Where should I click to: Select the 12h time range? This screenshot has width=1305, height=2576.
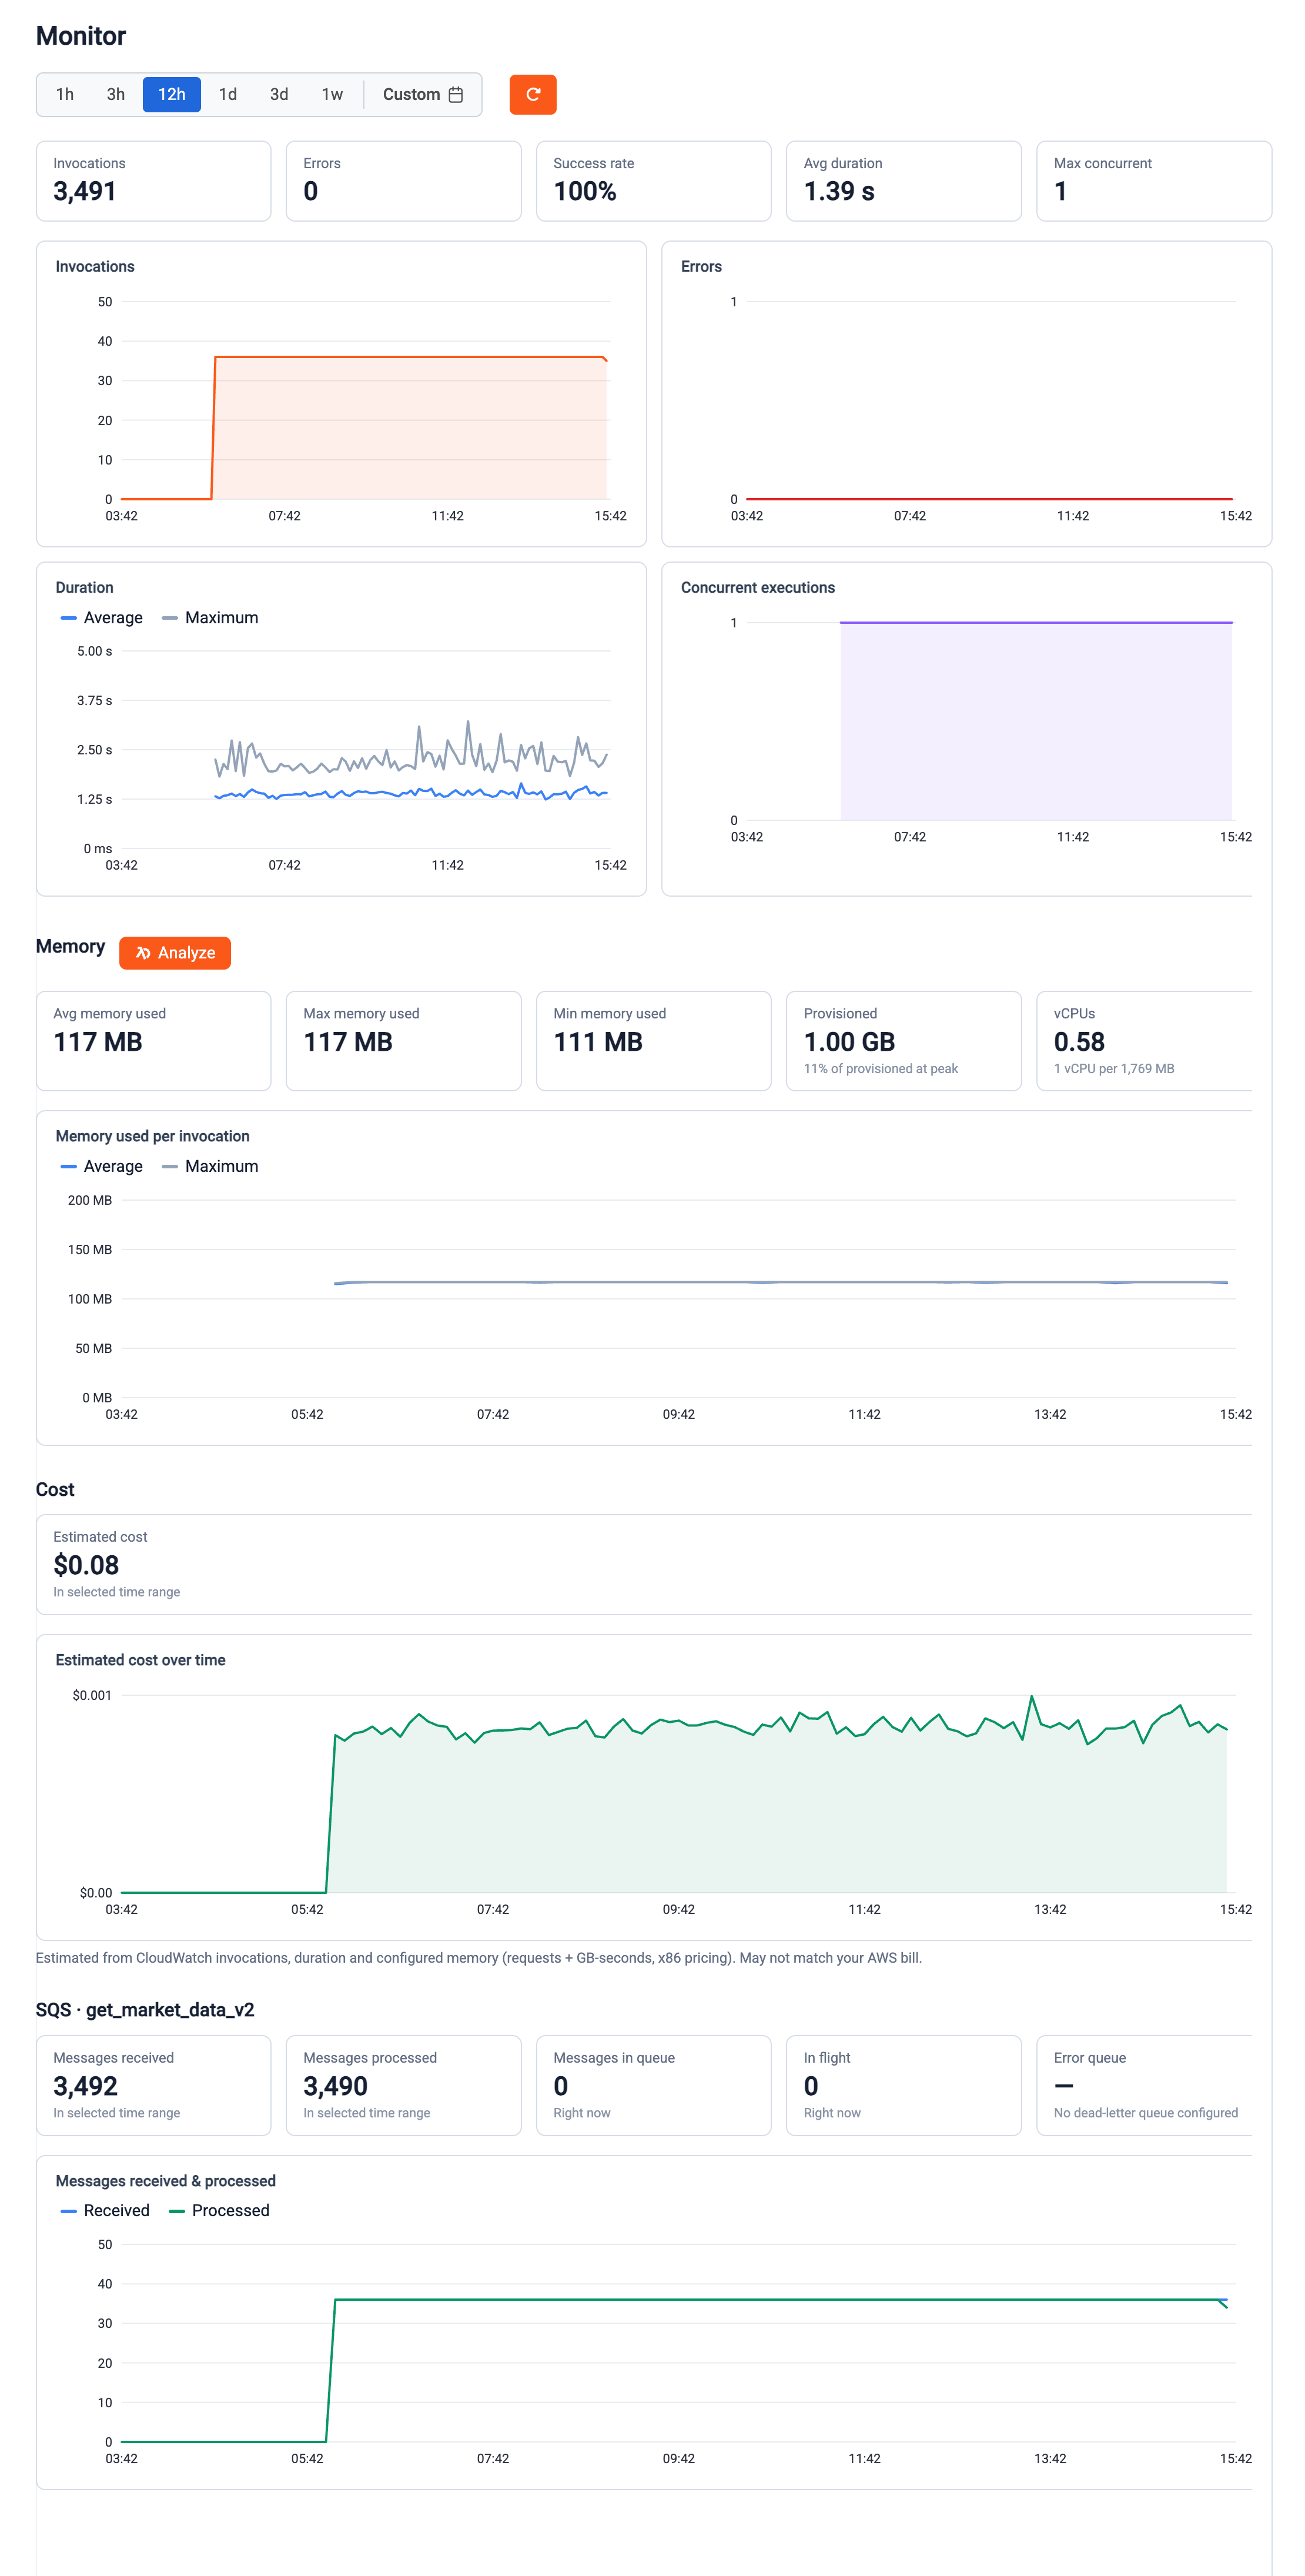[172, 94]
